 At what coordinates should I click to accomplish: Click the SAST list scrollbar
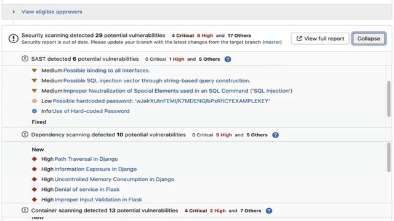tap(389, 99)
